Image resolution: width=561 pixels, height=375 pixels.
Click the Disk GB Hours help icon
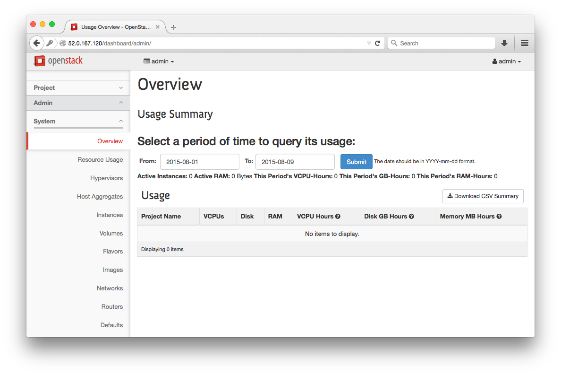(x=411, y=217)
